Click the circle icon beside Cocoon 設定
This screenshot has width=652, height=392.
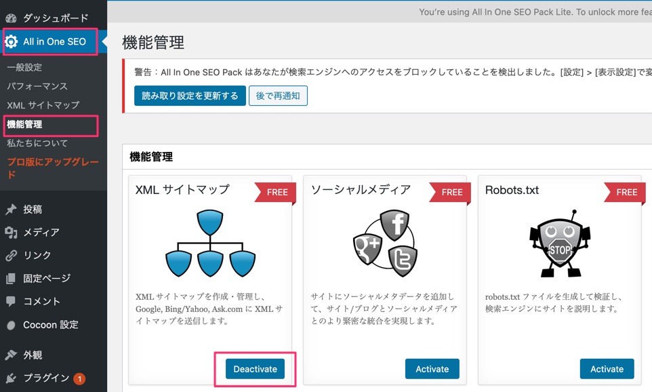tap(12, 325)
